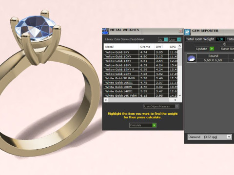234x175 pixels.
Task: Click the 3.54 DWT cell
Action: pyautogui.click(x=161, y=61)
